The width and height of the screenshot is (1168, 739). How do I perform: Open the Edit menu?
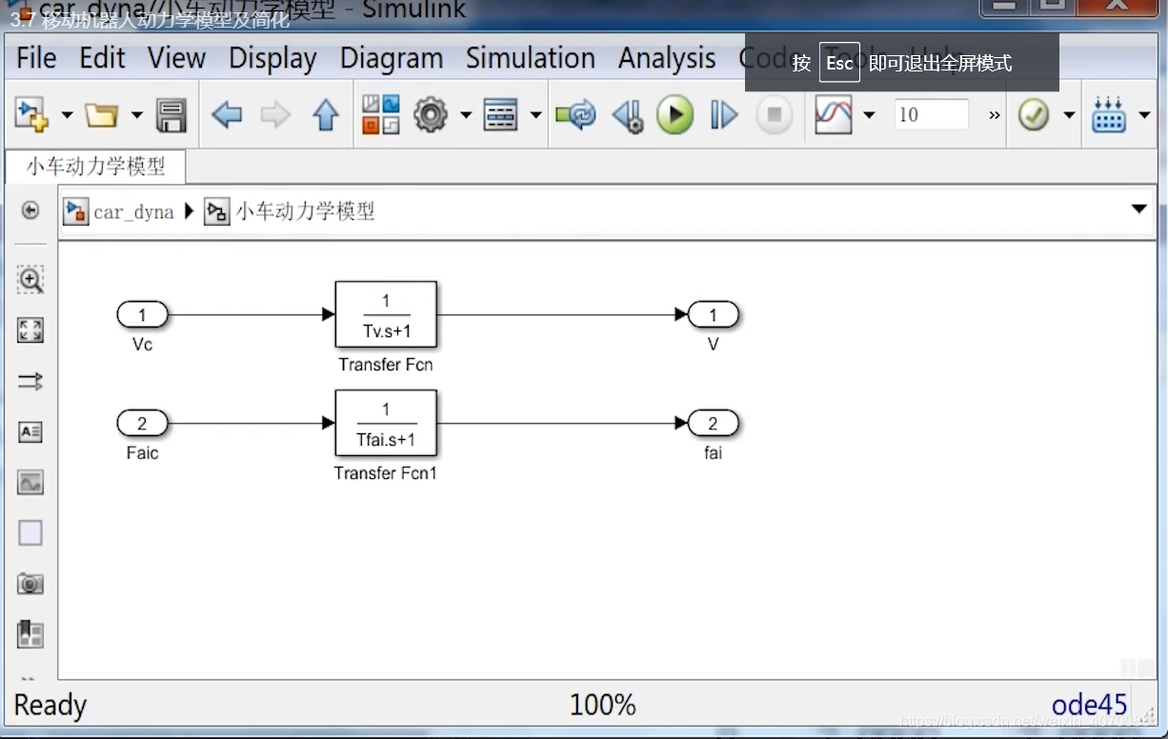click(x=102, y=58)
